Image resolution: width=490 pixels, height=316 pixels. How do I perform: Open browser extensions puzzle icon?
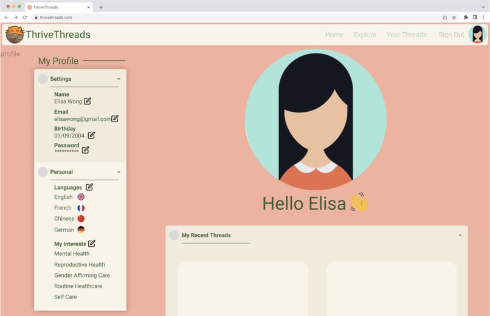[466, 18]
